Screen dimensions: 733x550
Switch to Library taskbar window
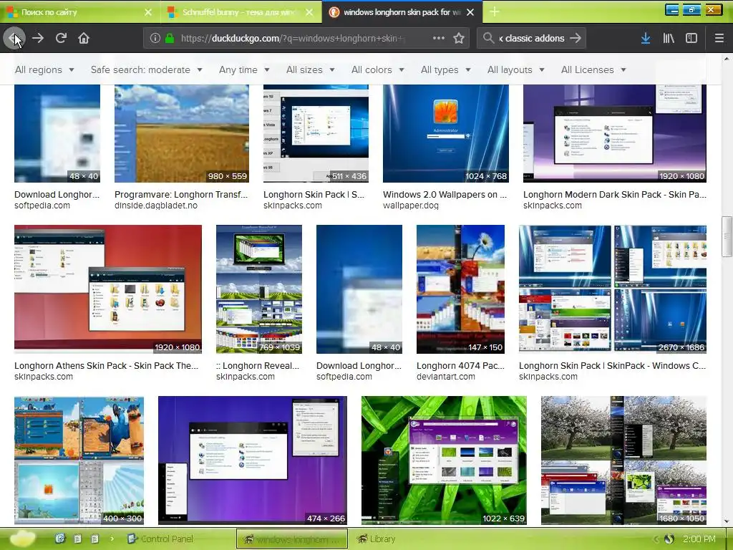coord(377,539)
